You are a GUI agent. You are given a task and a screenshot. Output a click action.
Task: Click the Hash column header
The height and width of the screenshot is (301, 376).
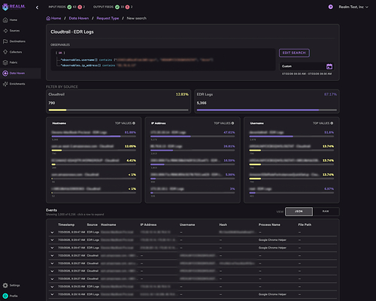[x=223, y=224]
